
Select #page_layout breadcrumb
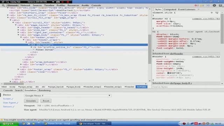coord(56,87)
